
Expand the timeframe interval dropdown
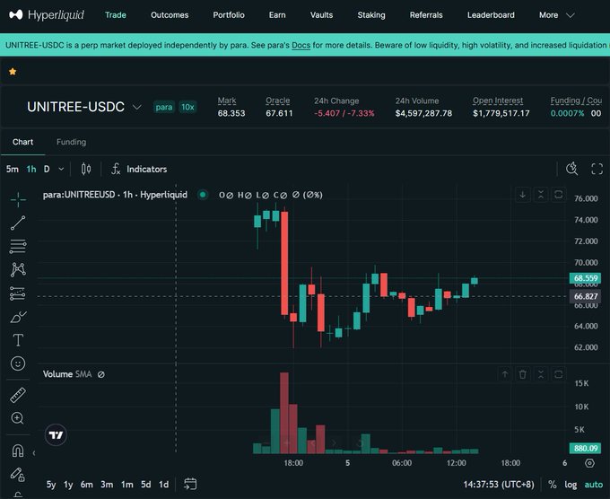pos(61,169)
